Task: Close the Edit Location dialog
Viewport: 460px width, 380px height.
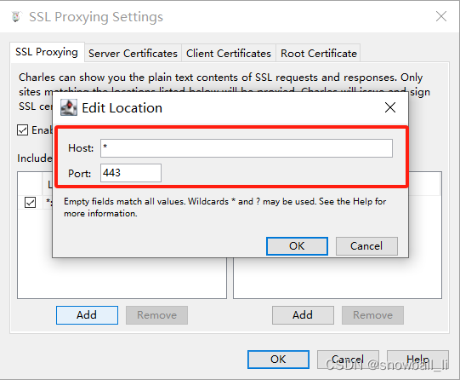Action: tap(390, 107)
